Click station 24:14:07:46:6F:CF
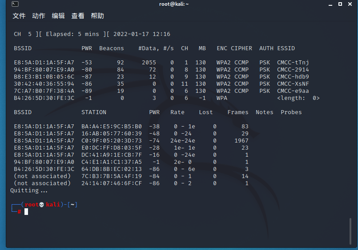This screenshot has height=250, width=358. (112, 183)
